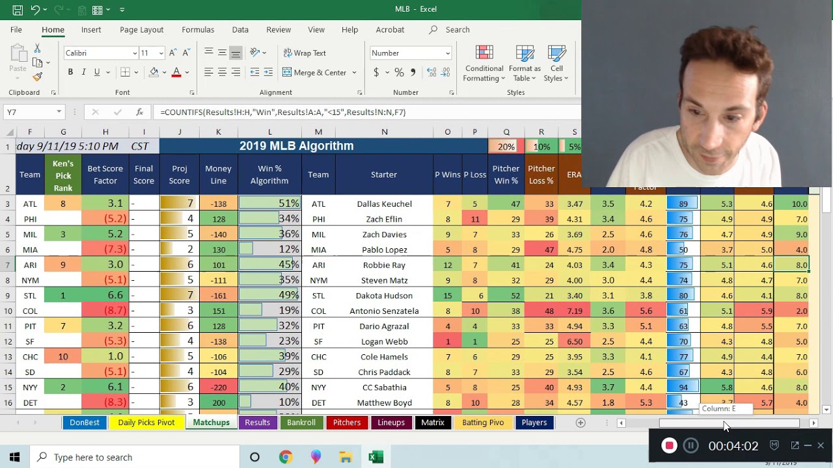833x468 pixels.
Task: Save the workbook with the floppy icon
Action: point(18,10)
